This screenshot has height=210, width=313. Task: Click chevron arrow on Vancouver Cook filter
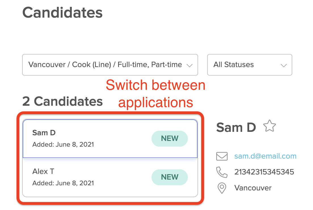189,65
